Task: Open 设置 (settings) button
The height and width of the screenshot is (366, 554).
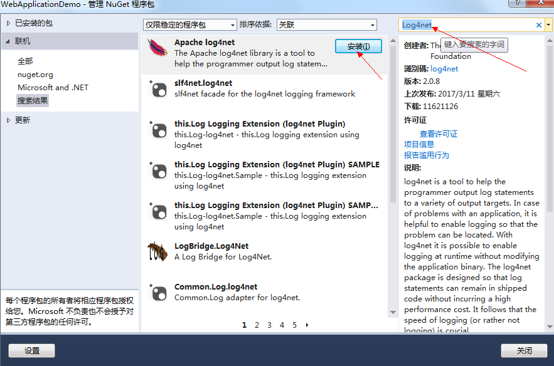Action: pyautogui.click(x=32, y=350)
